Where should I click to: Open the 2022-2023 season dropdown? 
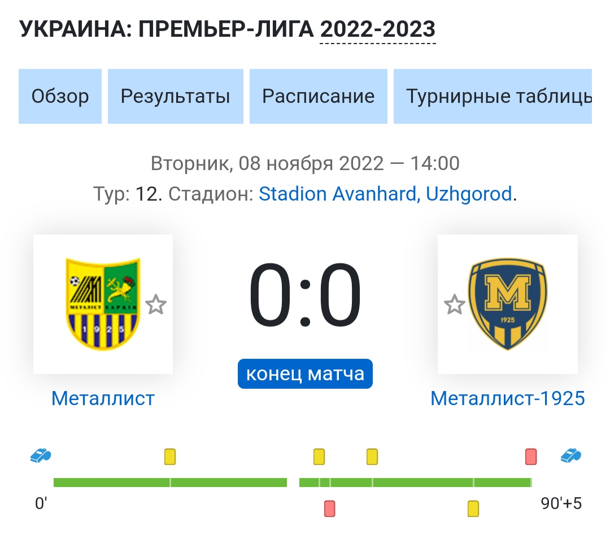377,29
